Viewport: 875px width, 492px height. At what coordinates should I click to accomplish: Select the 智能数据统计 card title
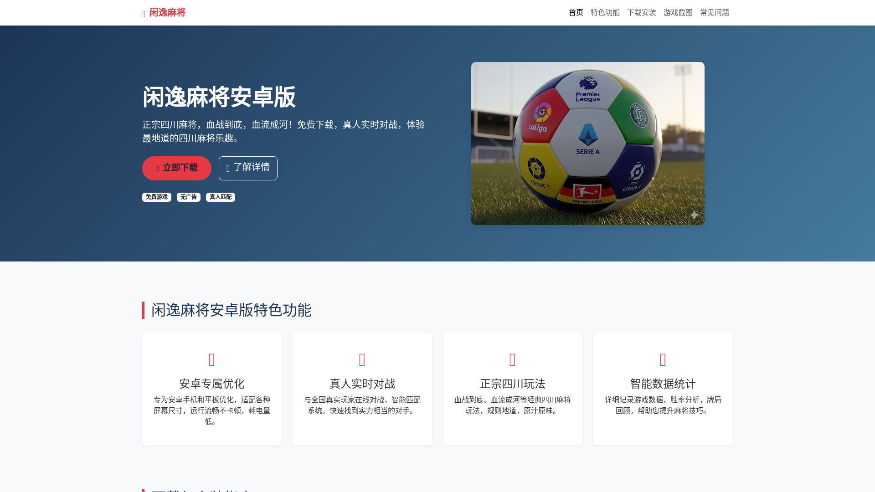663,384
